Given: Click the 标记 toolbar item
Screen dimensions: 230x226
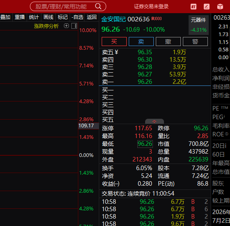Looking at the screenshot, I should tap(63, 17).
